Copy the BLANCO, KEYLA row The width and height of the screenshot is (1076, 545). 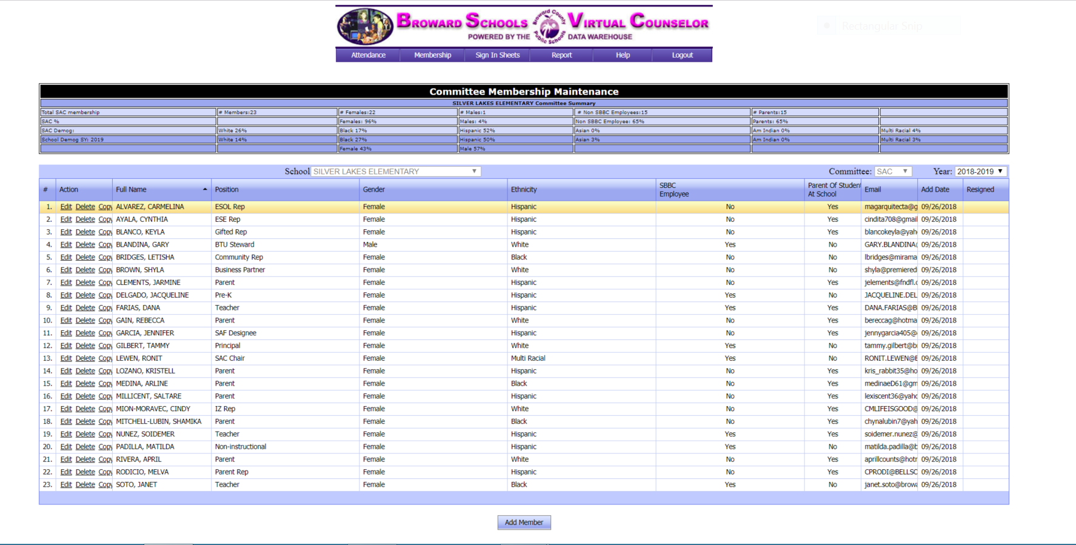pos(105,232)
